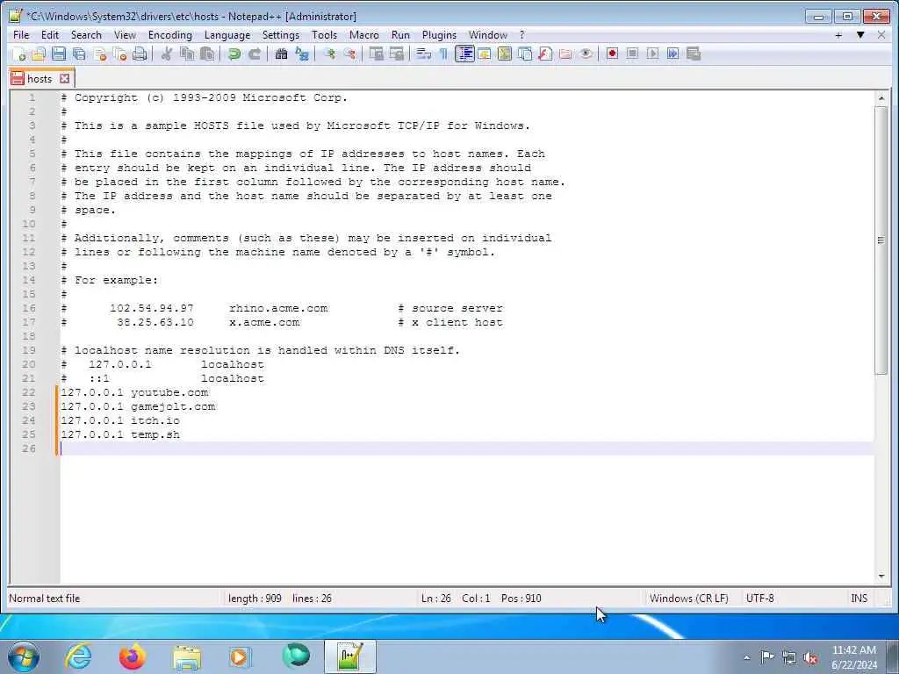Open the File menu
The image size is (899, 674).
tap(21, 35)
